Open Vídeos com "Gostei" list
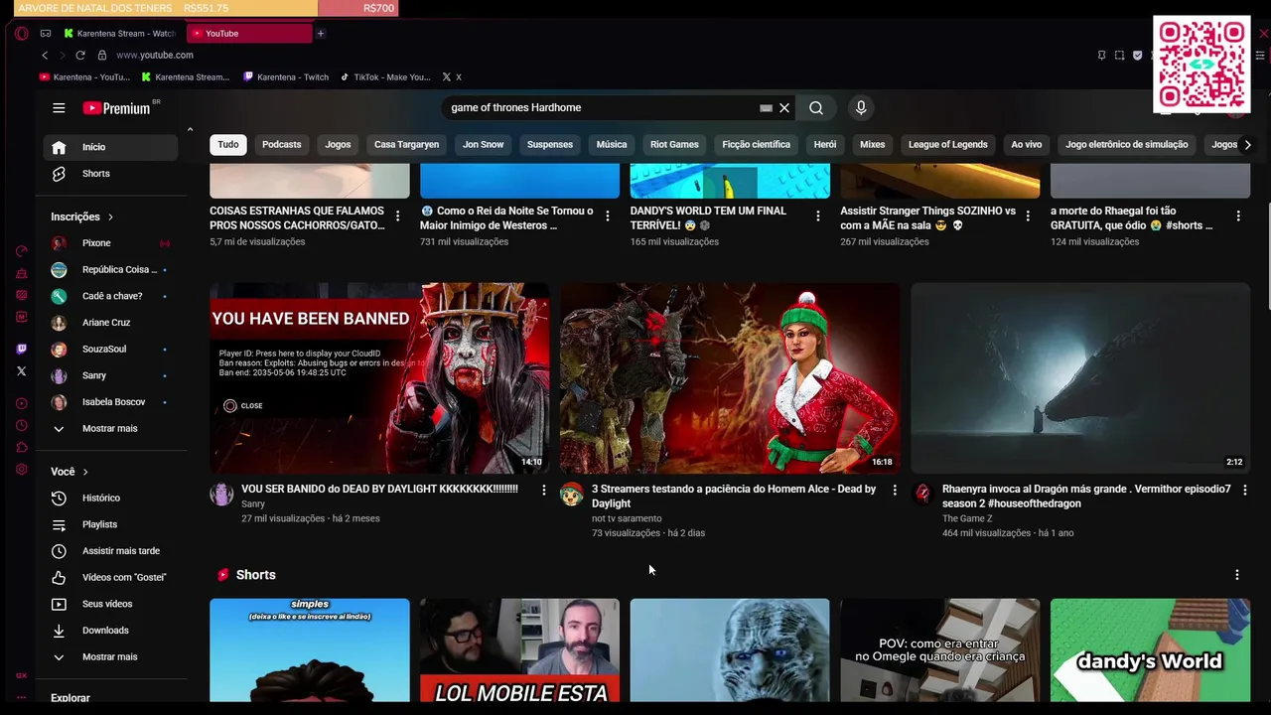The height and width of the screenshot is (715, 1271). pos(111,577)
